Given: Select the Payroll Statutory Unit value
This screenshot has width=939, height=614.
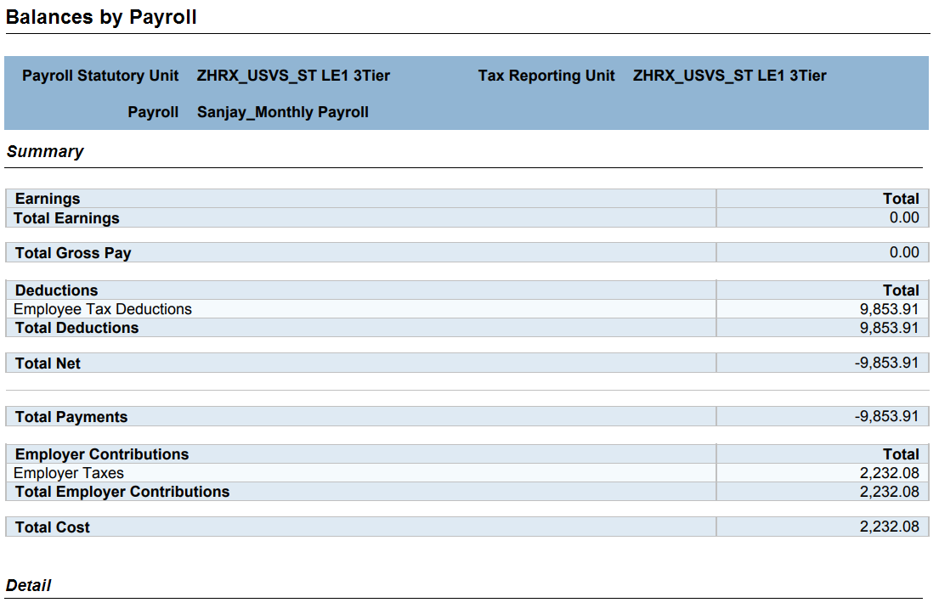Looking at the screenshot, I should click(293, 76).
